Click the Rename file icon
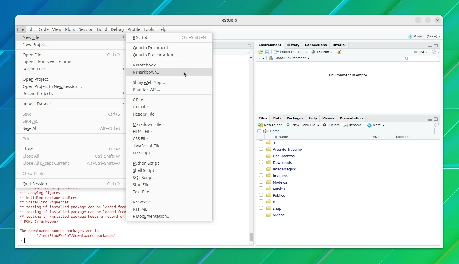This screenshot has width=459, height=264. [x=345, y=125]
